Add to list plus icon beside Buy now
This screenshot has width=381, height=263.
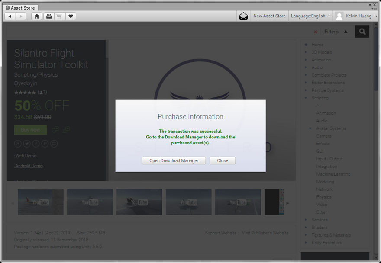tap(66, 129)
